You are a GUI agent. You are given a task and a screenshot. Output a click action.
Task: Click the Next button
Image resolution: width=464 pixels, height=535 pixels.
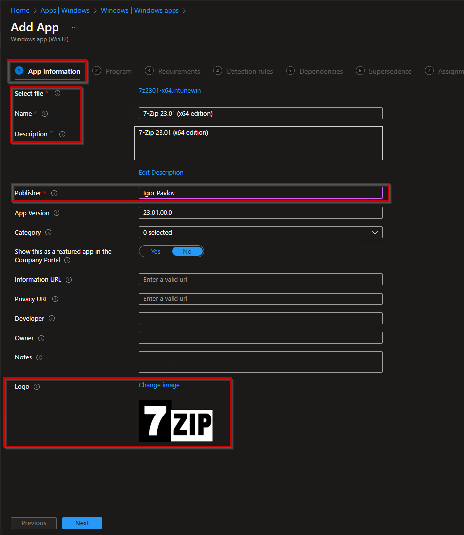(82, 523)
